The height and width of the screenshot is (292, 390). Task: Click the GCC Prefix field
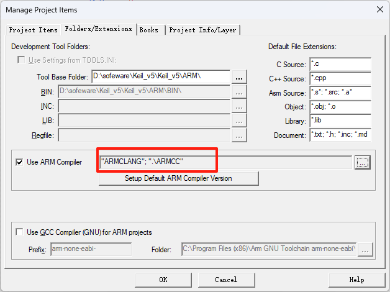[91, 249]
